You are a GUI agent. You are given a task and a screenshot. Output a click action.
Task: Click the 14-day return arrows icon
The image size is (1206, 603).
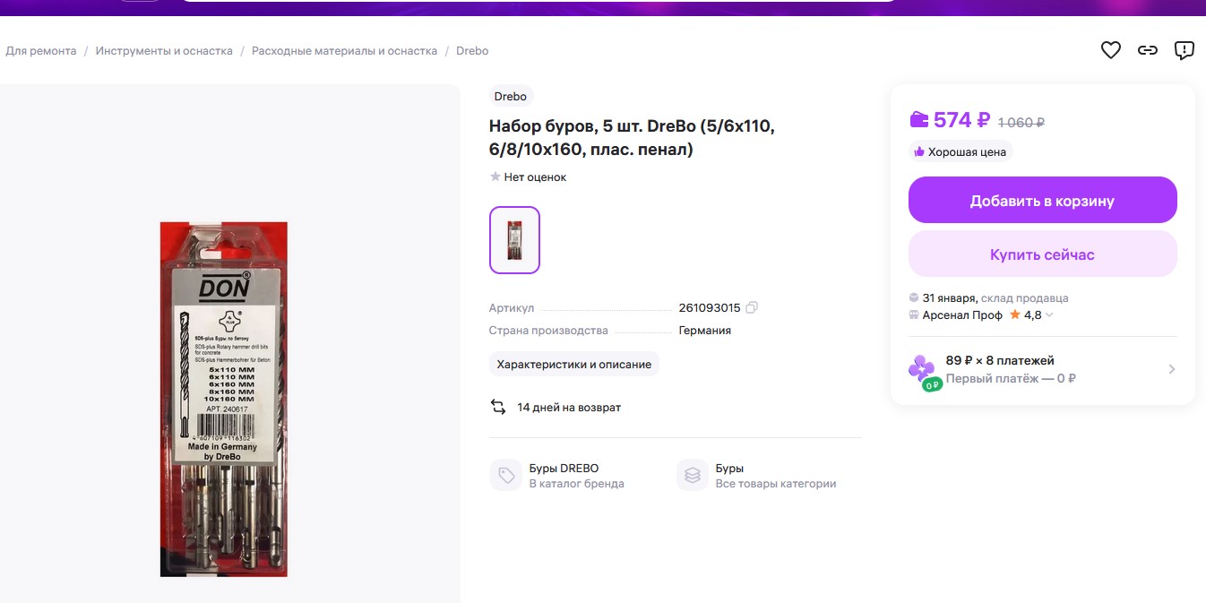(498, 408)
